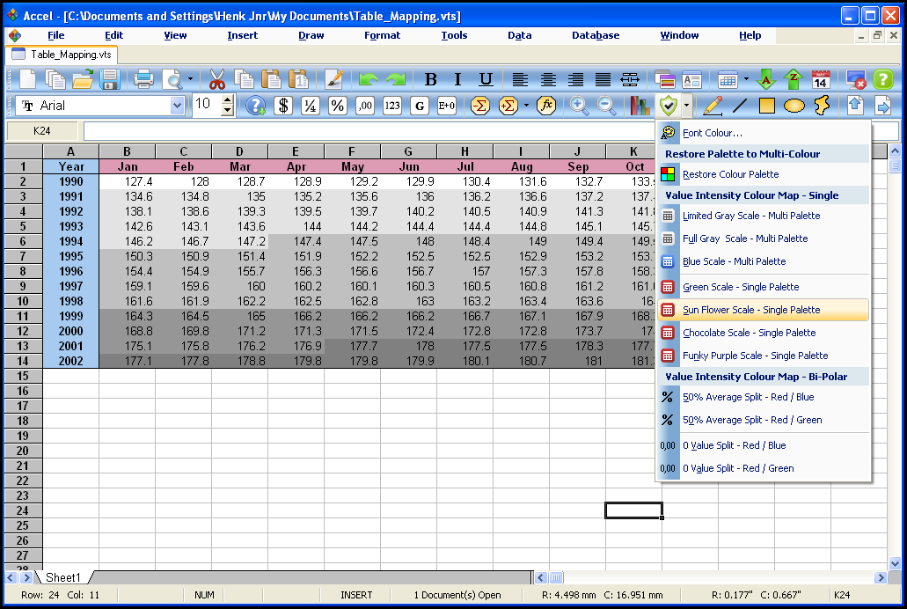Viewport: 907px width, 609px height.
Task: Click dropdown arrow beside the shield icon
Action: click(x=686, y=106)
